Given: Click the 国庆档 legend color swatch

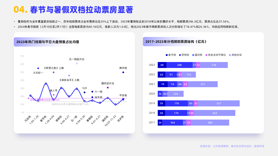Looking at the screenshot, I should (x=193, y=55).
